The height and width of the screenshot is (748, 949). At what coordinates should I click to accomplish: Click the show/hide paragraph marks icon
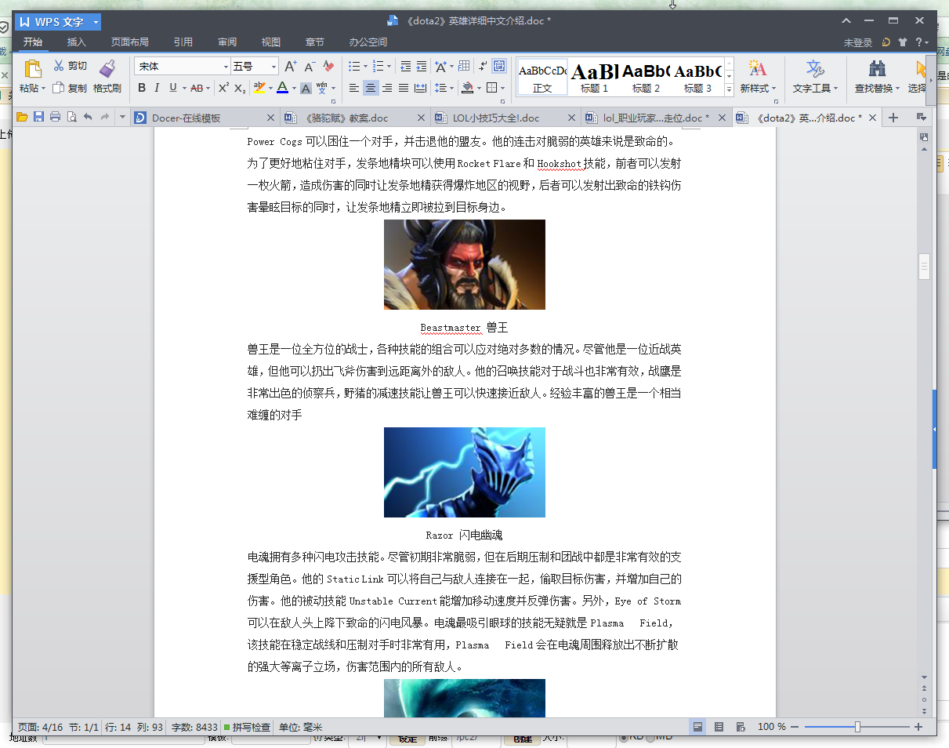point(483,67)
